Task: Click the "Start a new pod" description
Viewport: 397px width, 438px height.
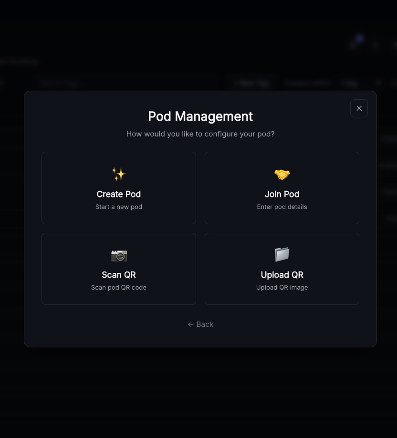Action: pyautogui.click(x=119, y=207)
